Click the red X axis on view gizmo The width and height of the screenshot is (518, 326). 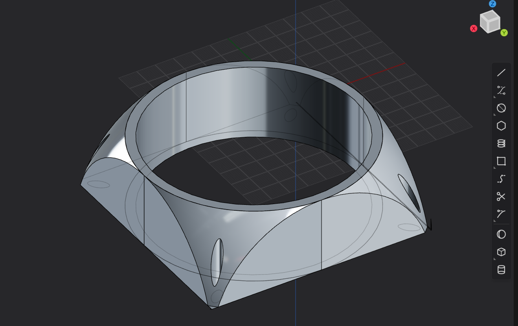click(474, 28)
